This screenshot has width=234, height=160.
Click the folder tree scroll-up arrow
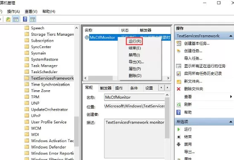click(77, 28)
